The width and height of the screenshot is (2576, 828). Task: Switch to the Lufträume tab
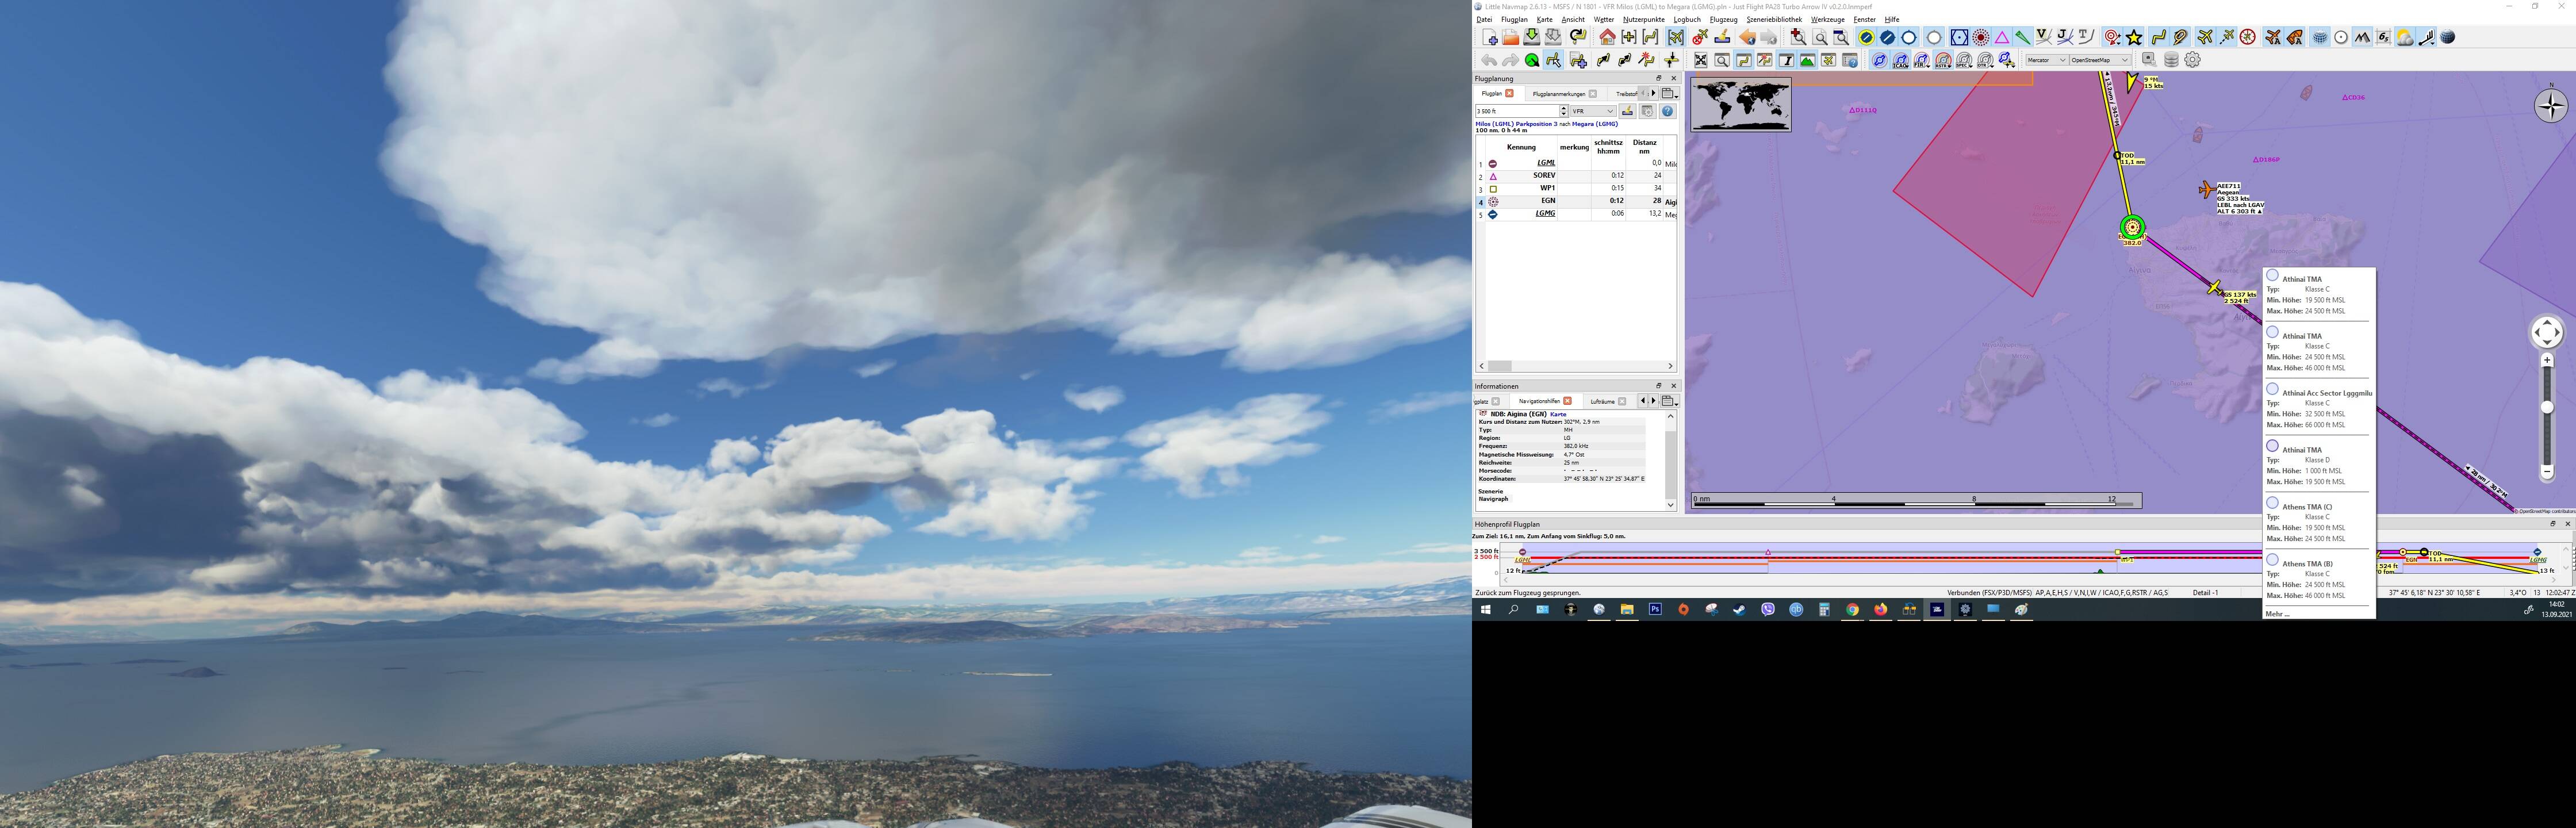pyautogui.click(x=1602, y=401)
